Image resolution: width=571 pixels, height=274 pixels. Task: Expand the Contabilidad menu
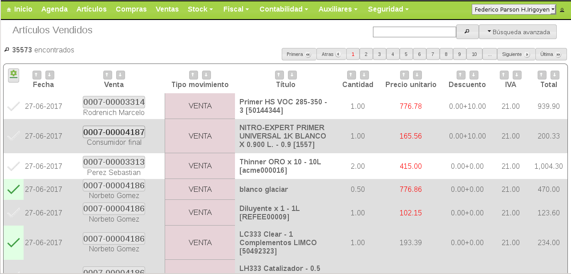click(x=283, y=9)
